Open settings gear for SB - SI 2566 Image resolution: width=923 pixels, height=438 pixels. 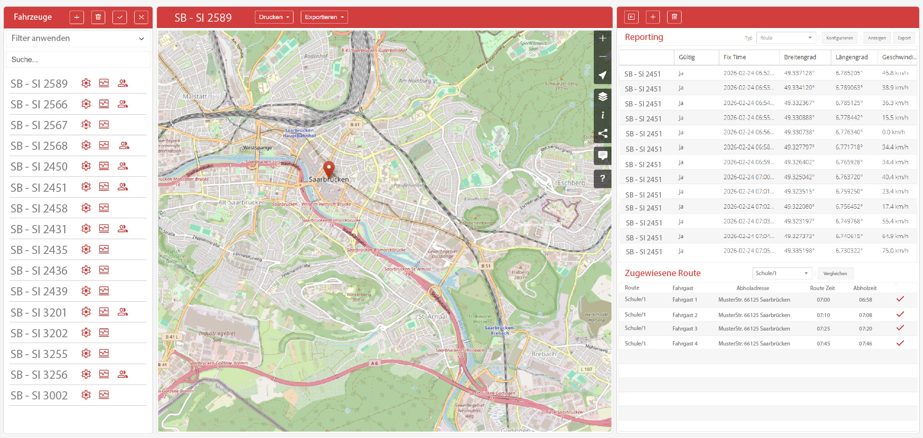(x=86, y=104)
